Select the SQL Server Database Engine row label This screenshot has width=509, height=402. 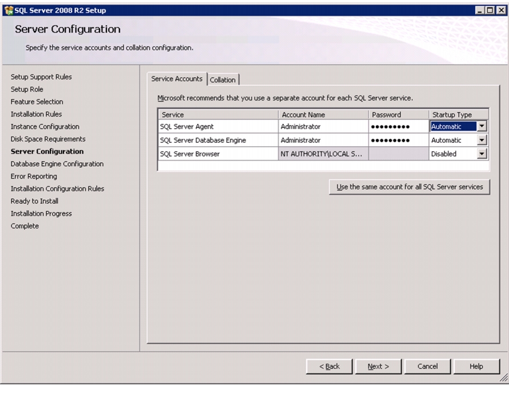pos(203,140)
